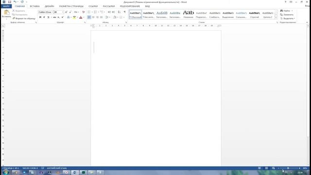
Task: Open the font size dropdown
Action: coord(63,12)
